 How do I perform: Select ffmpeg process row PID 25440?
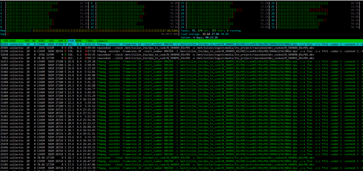[x=181, y=100]
